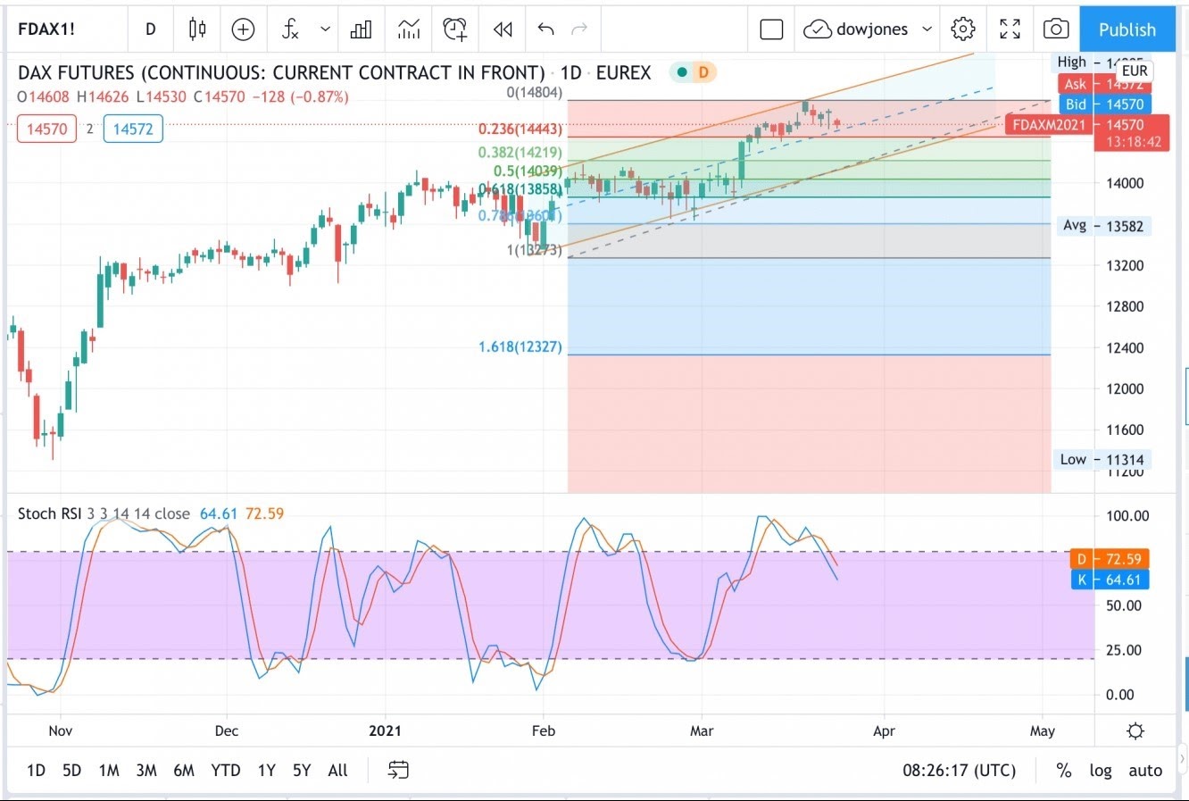Click Stoch K 64.61 scale label
The height and width of the screenshot is (801, 1189).
1110,580
